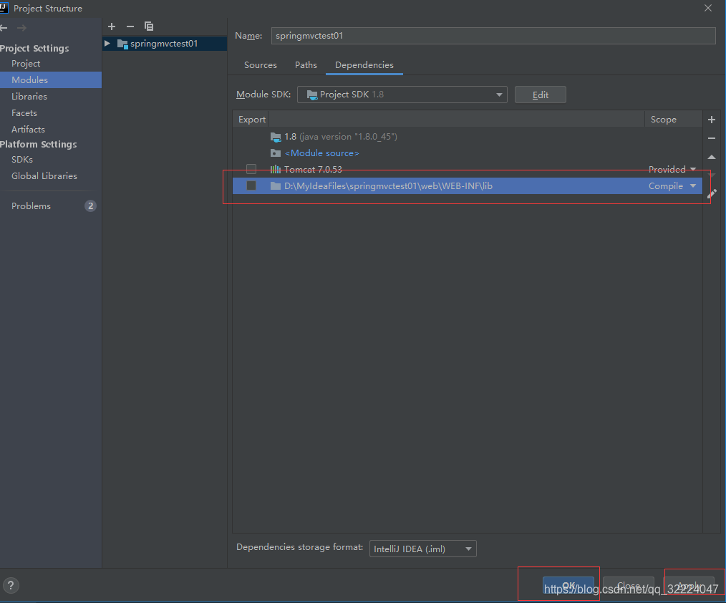Click the back navigation arrow
The image size is (726, 603).
[x=4, y=28]
